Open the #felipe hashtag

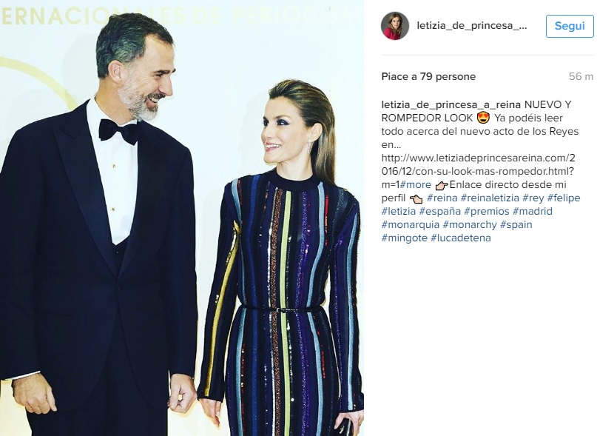564,198
